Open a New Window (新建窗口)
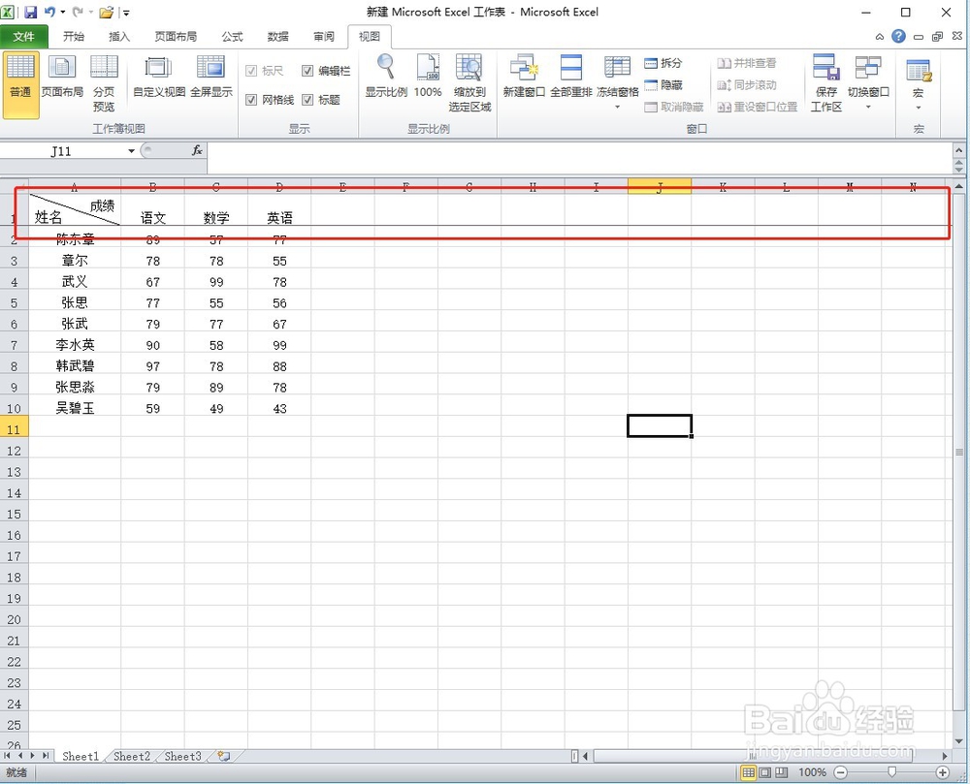The image size is (970, 784). [524, 78]
